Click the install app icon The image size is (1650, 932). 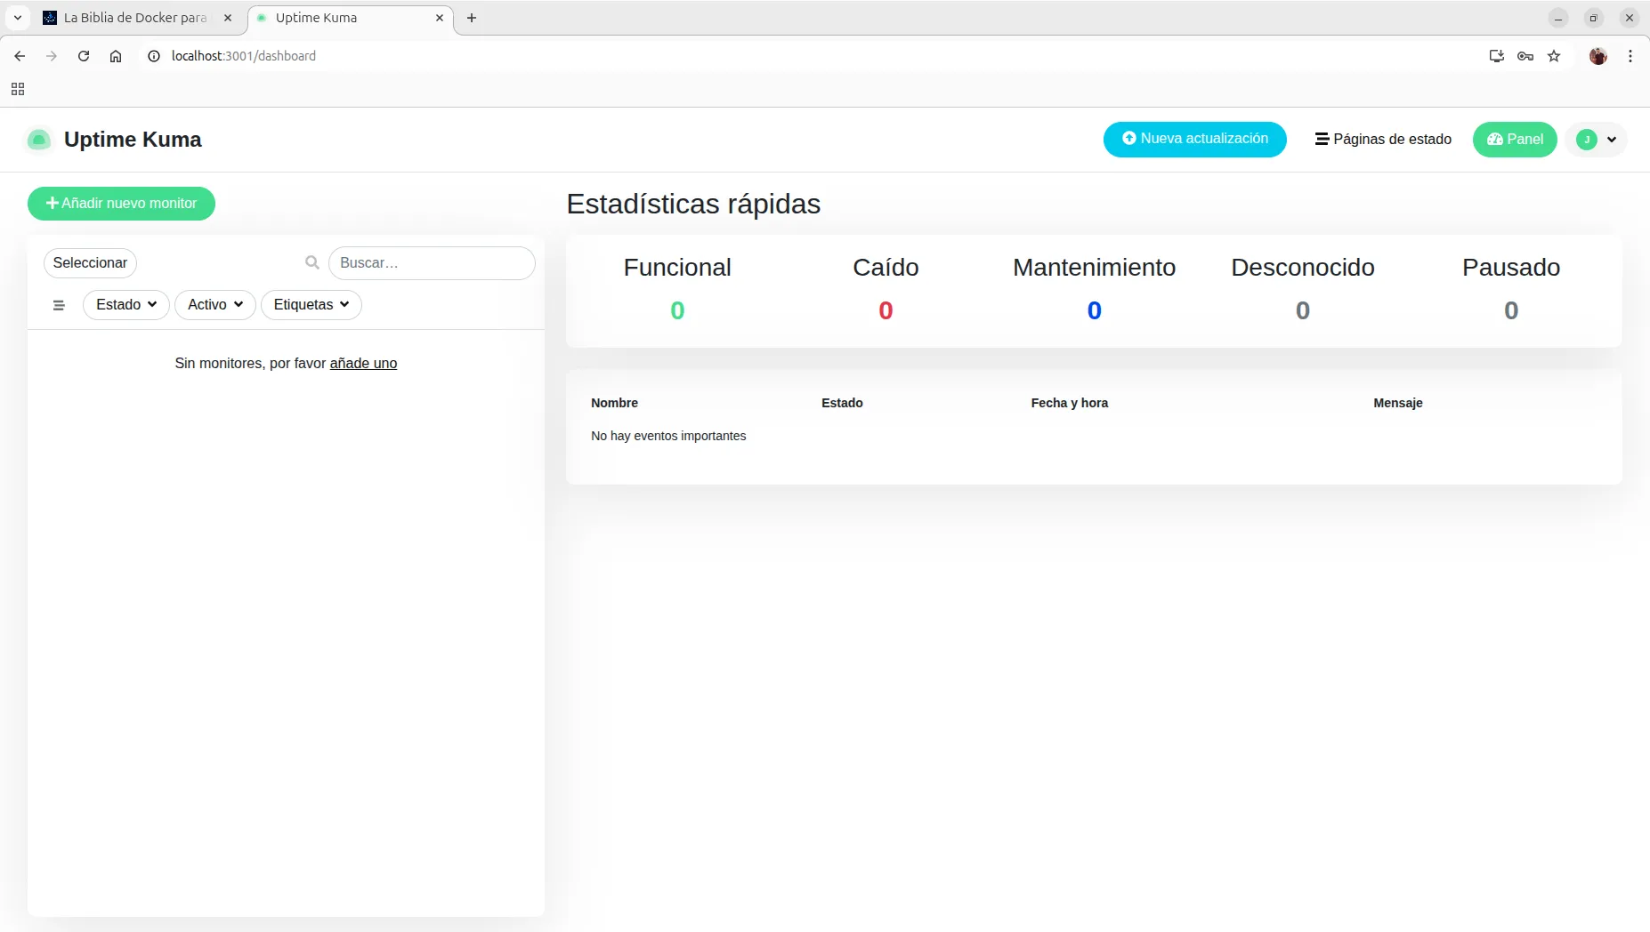click(x=1497, y=56)
